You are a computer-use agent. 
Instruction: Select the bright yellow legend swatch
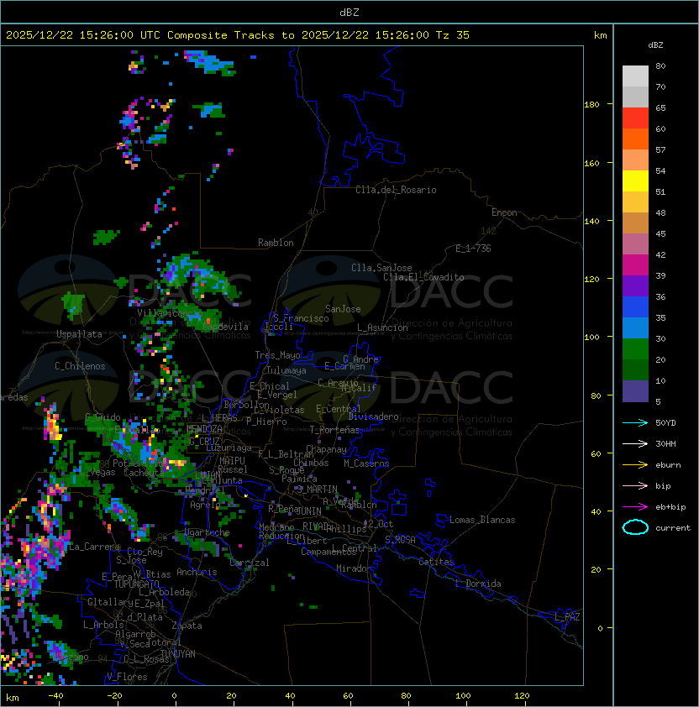coord(635,181)
